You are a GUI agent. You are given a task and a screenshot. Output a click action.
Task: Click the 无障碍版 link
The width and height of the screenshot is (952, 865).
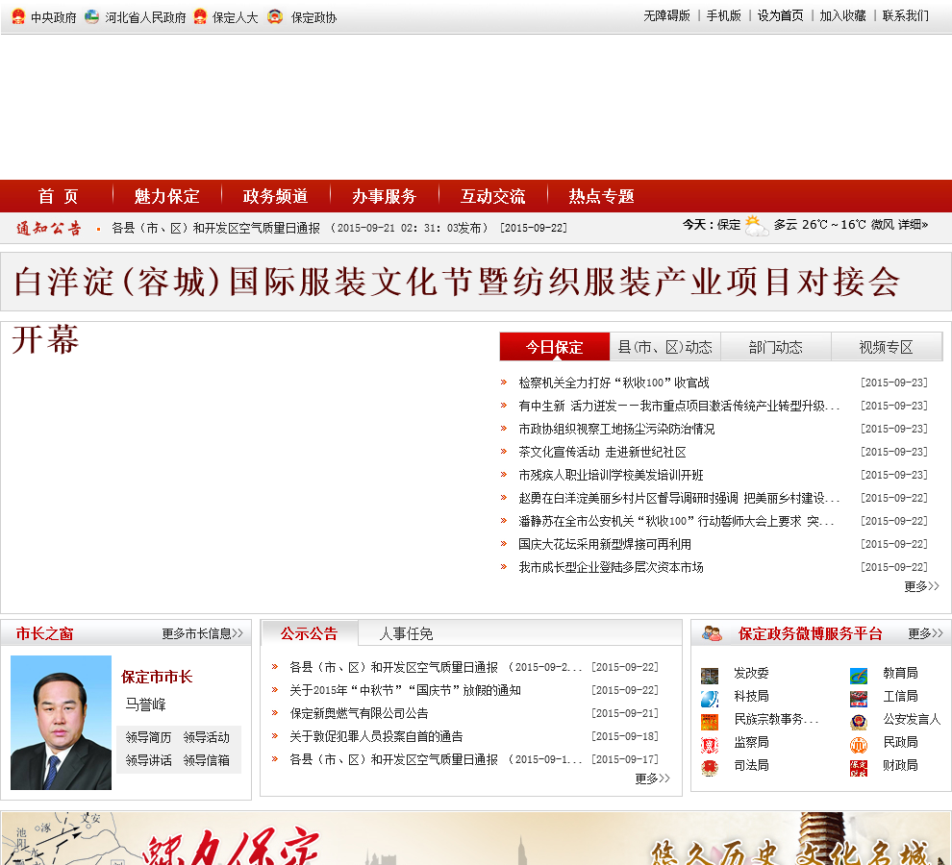pyautogui.click(x=666, y=15)
